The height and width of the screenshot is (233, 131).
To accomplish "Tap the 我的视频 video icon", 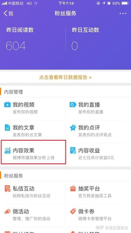I will coord(7,105).
